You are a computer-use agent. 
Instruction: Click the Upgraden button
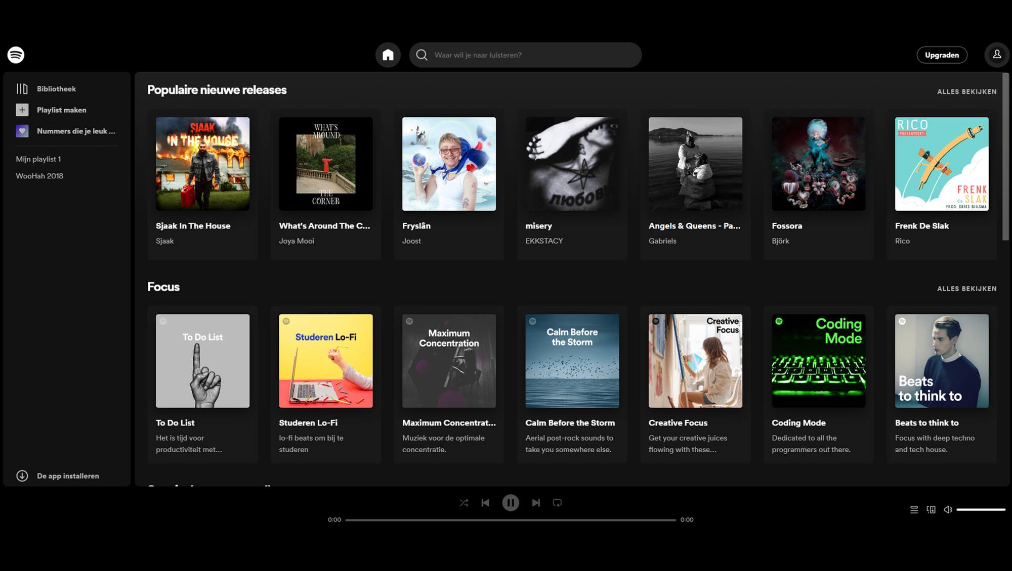click(x=942, y=55)
